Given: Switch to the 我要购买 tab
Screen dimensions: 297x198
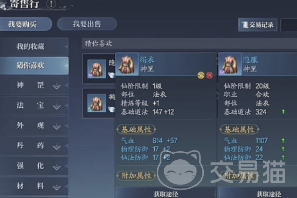Looking at the screenshot, I should 25,24.
